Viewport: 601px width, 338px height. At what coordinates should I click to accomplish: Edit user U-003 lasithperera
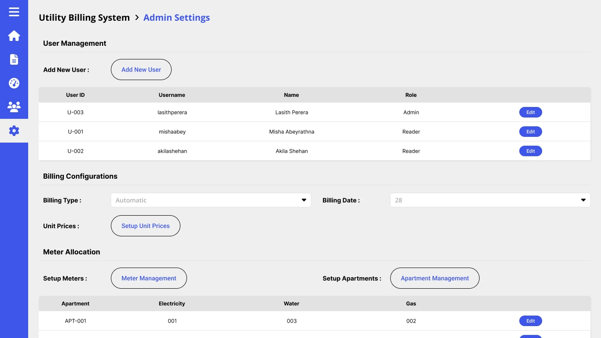click(x=531, y=112)
